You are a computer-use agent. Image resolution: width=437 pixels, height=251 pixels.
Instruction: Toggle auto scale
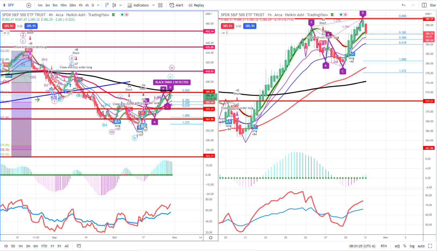(421, 246)
